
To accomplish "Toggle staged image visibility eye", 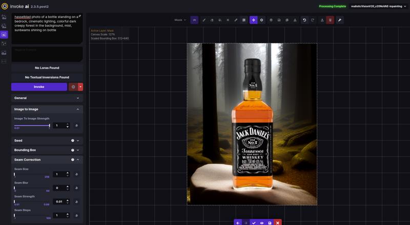I will 262,222.
